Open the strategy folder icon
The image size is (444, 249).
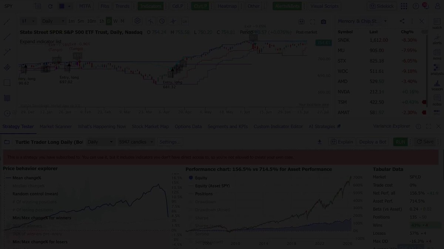tap(7, 142)
